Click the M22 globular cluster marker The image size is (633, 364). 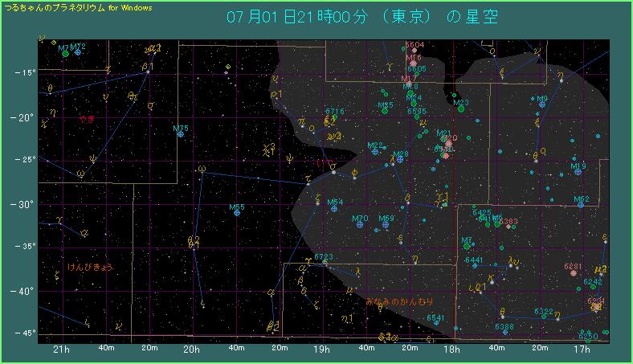click(375, 151)
